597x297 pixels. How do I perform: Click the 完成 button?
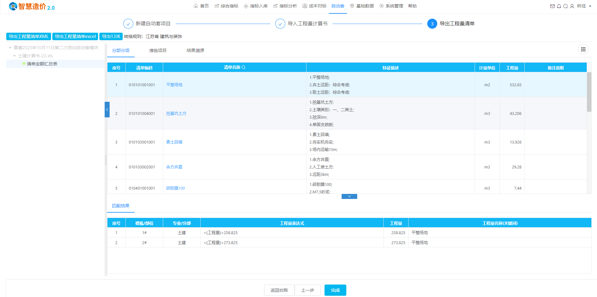click(x=335, y=290)
